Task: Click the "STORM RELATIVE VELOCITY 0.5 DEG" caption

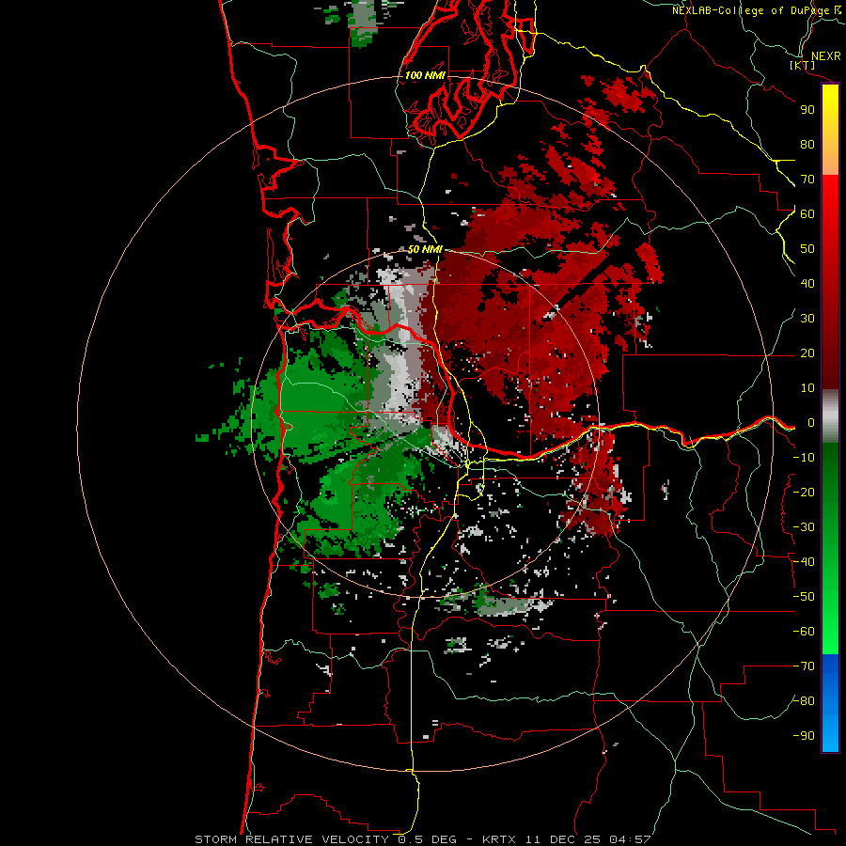Action: 325,839
